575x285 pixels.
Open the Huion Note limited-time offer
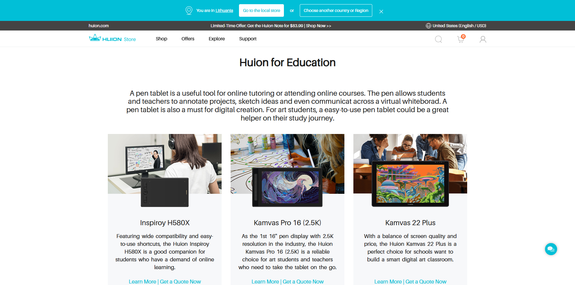coord(271,26)
